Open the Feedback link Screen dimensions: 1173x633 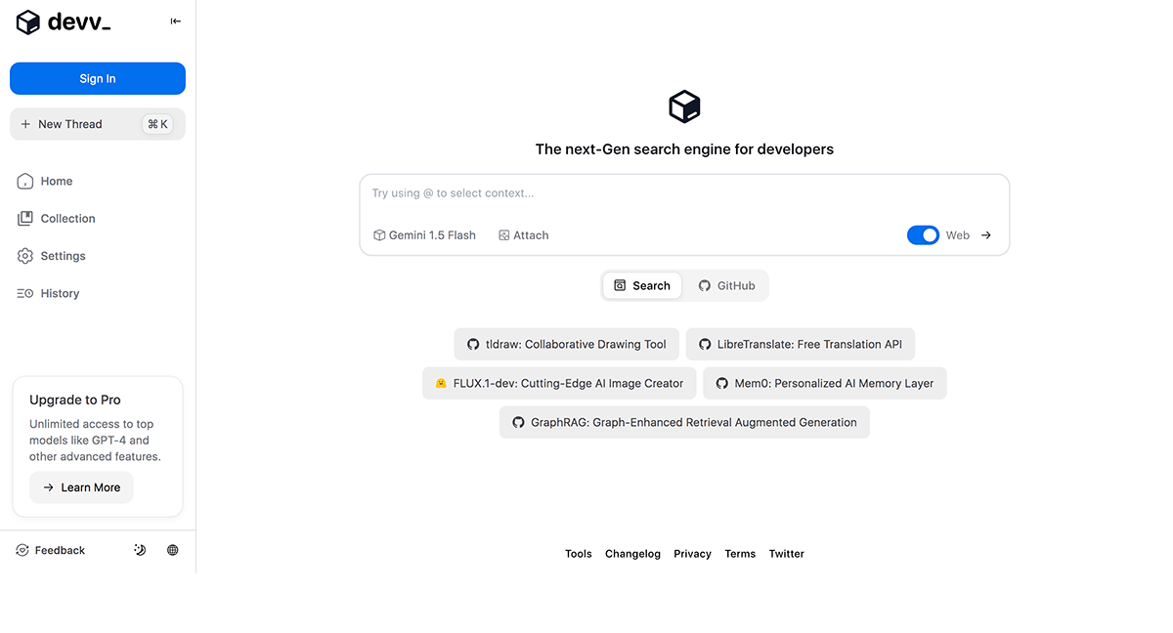(x=51, y=550)
